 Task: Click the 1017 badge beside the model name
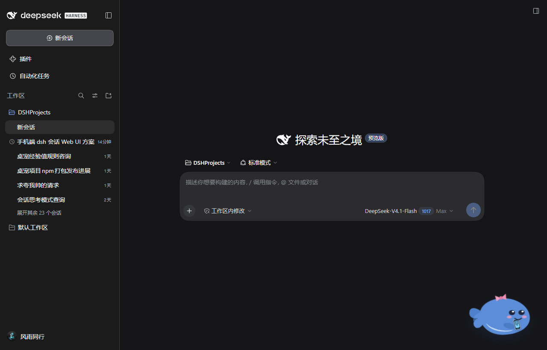426,211
